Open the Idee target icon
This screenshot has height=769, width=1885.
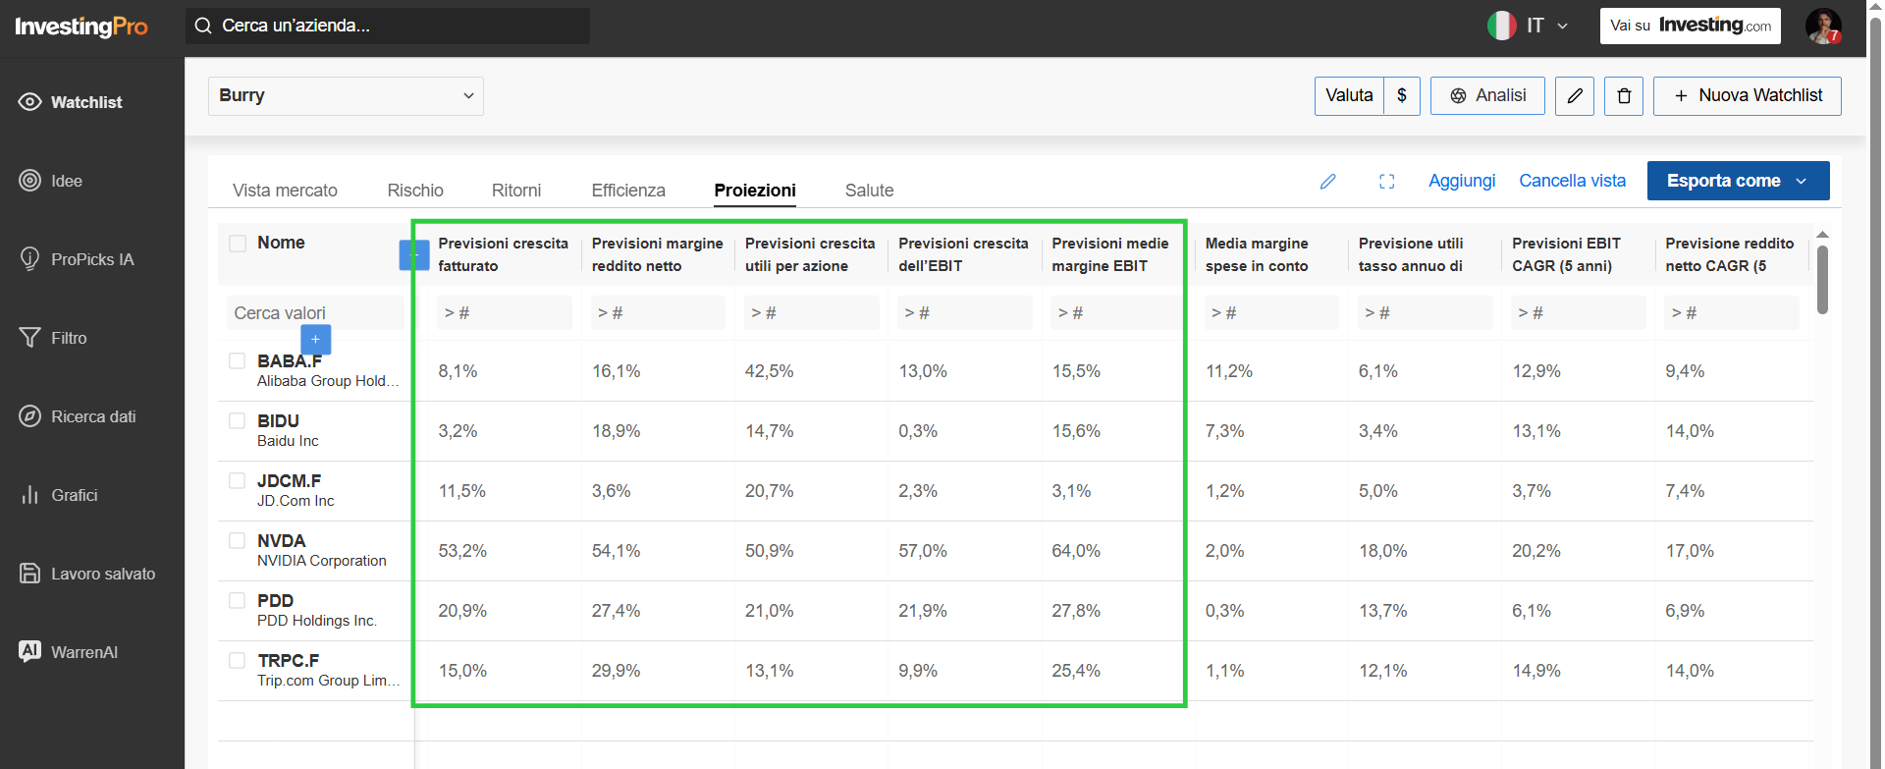(x=29, y=181)
